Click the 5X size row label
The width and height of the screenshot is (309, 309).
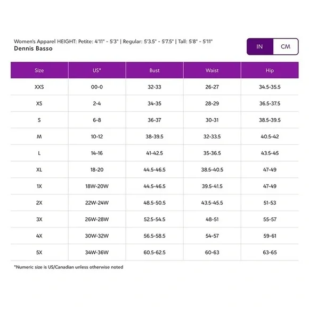[39, 253]
